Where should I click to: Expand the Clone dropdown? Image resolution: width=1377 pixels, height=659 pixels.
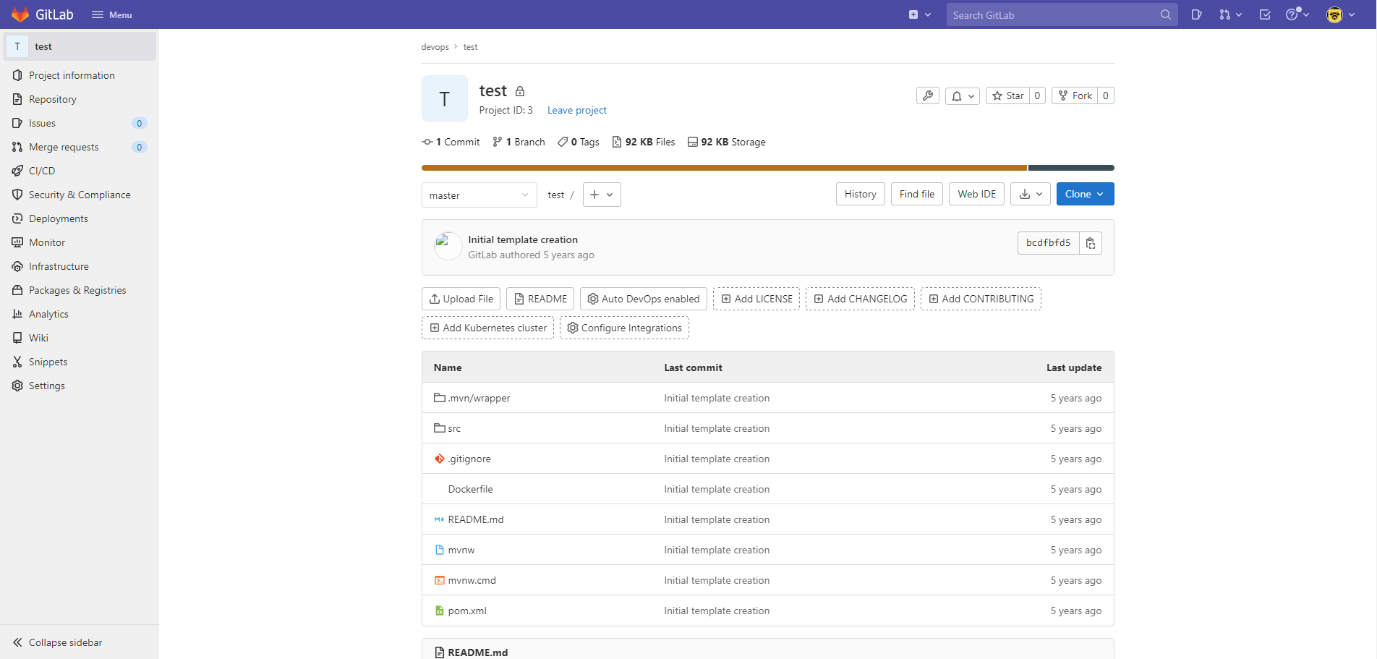tap(1085, 194)
